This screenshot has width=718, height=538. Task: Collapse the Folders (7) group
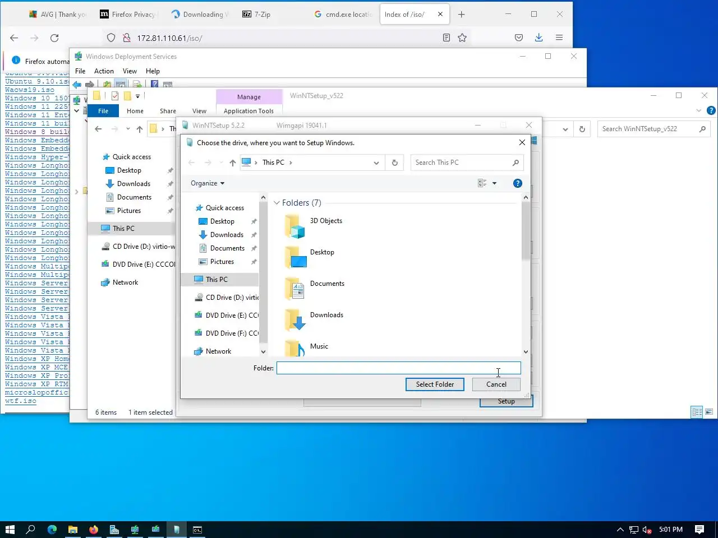pyautogui.click(x=277, y=203)
